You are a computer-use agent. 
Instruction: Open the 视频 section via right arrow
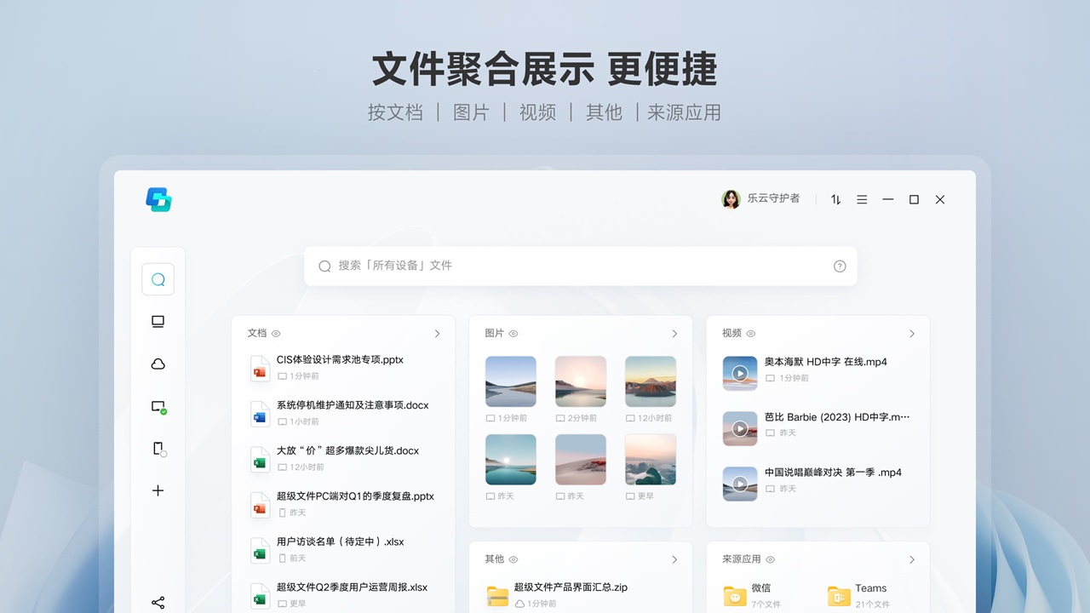point(912,333)
